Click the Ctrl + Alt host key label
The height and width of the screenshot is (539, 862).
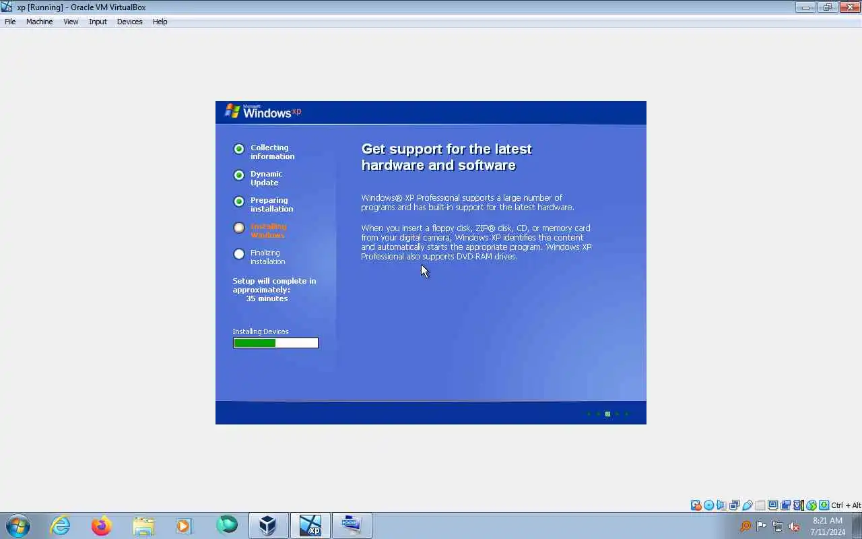click(x=846, y=505)
